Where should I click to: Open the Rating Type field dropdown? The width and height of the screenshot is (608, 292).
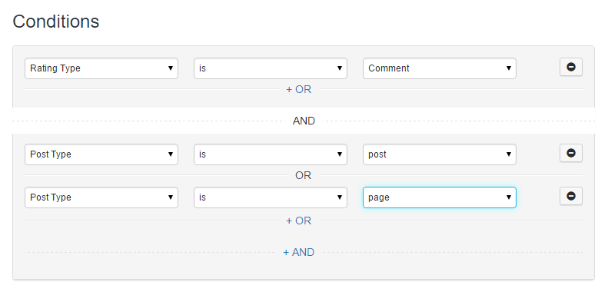coord(101,68)
